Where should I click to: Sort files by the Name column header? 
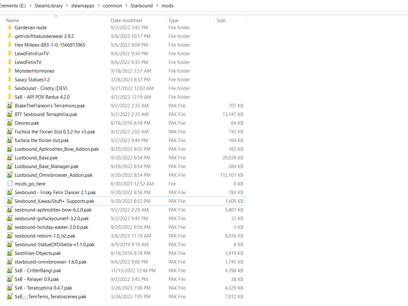point(13,20)
